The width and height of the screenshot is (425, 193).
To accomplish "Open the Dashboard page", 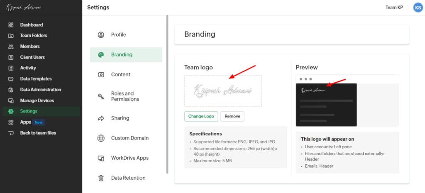I will tap(32, 25).
